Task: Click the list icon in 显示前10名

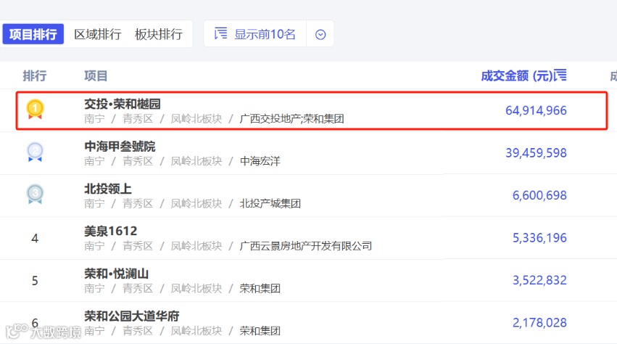Action: pyautogui.click(x=220, y=33)
